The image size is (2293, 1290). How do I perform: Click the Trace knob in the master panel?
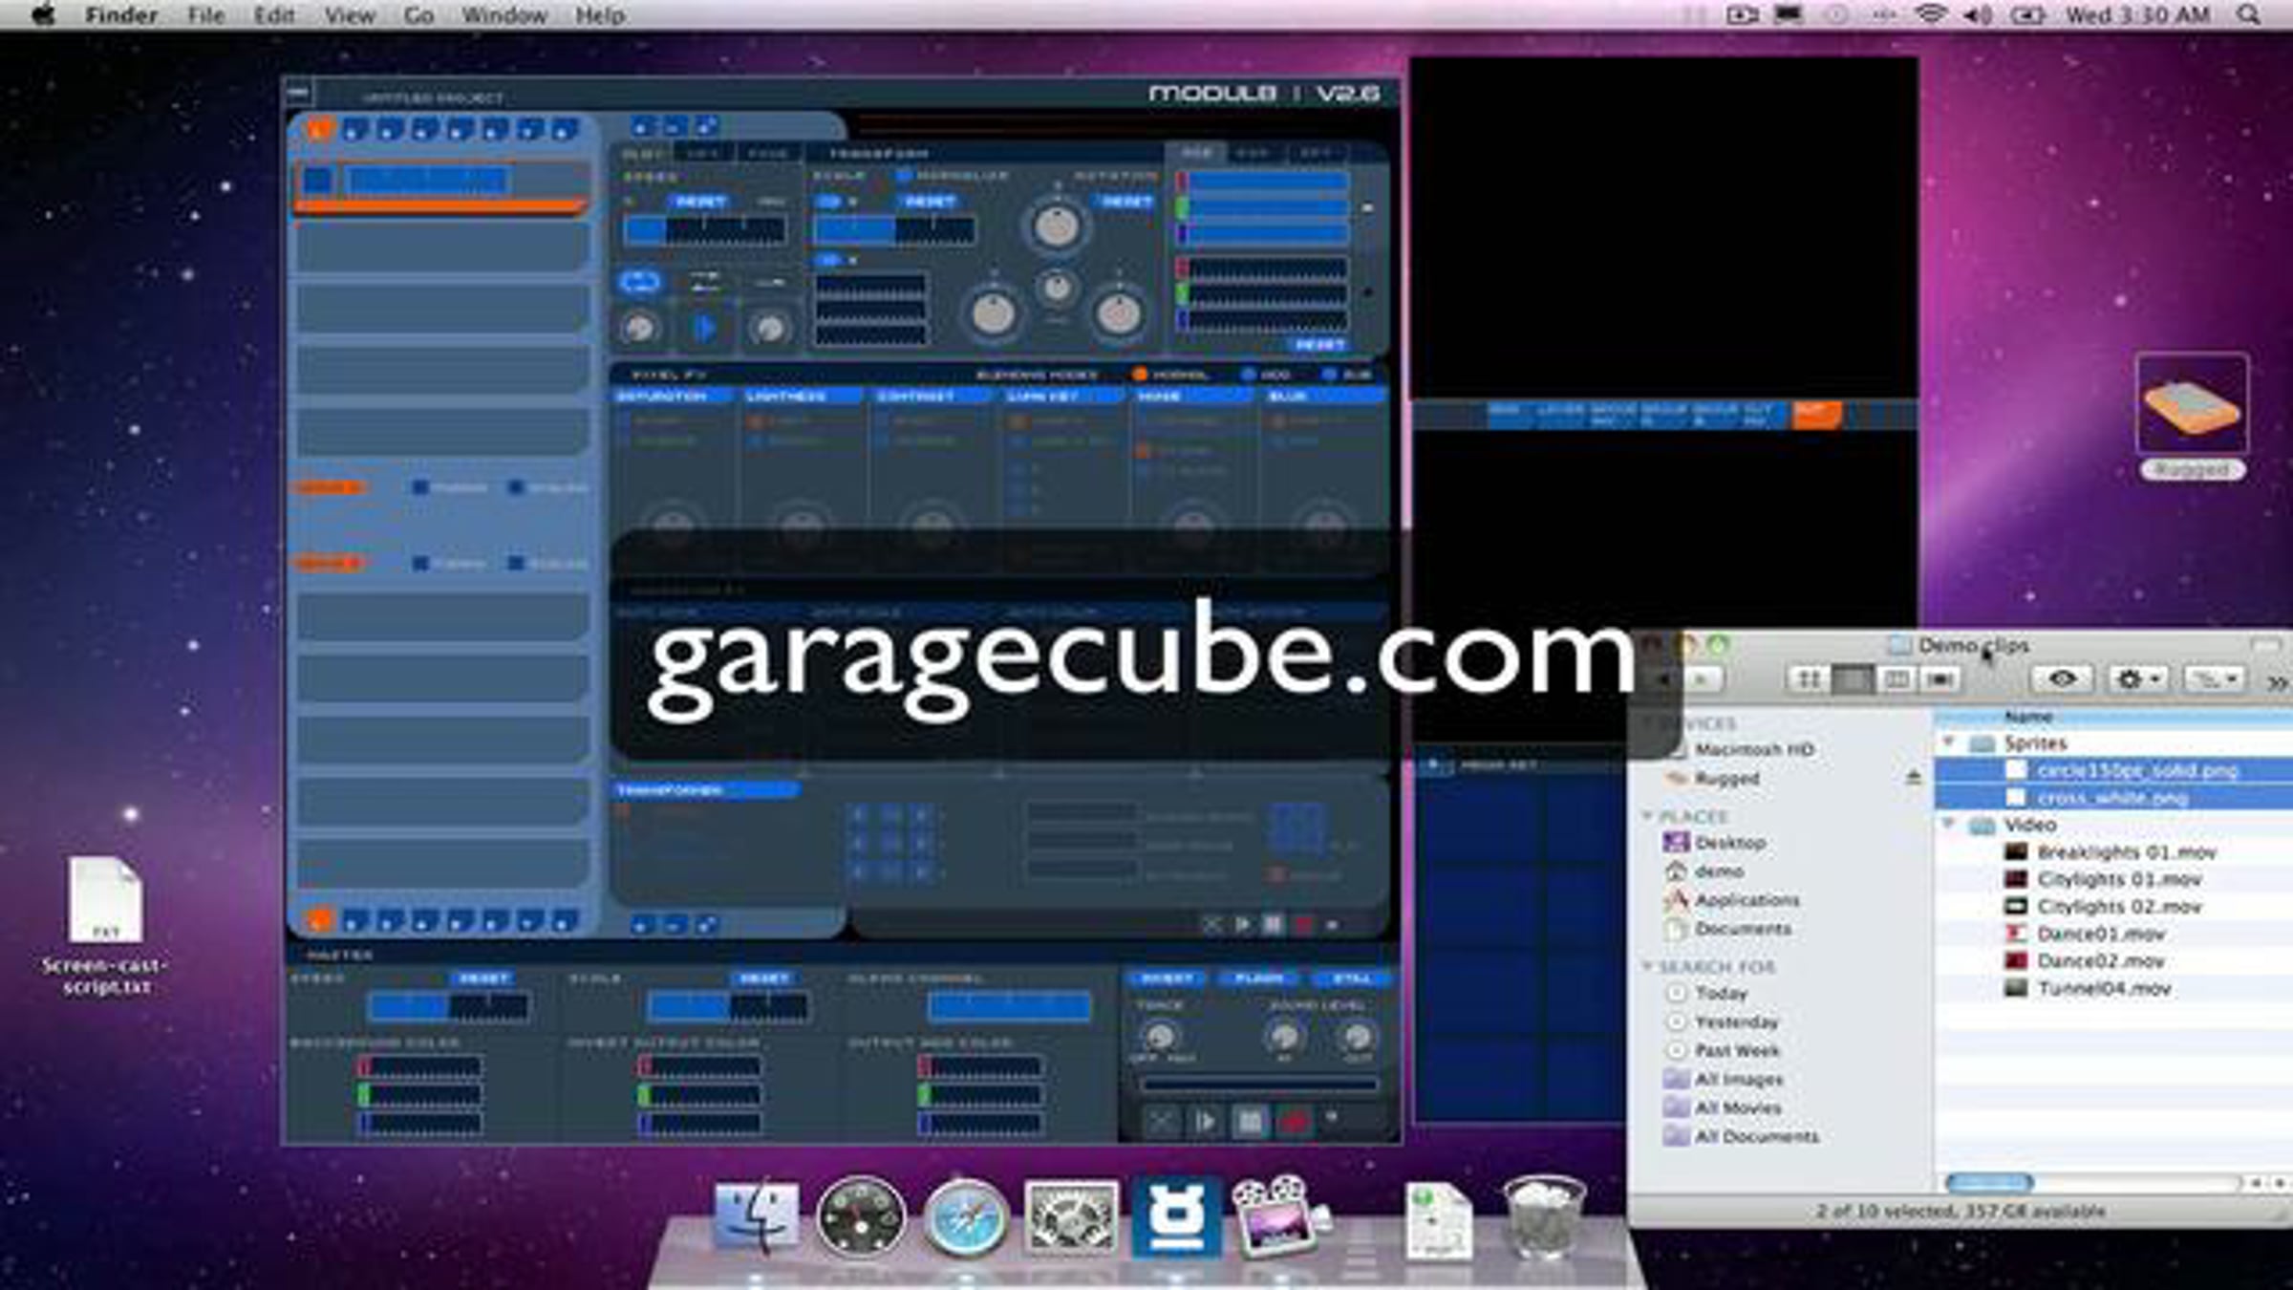point(1159,1036)
